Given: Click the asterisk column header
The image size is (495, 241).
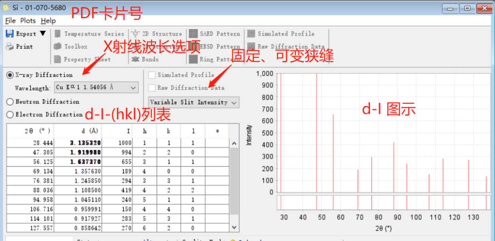Looking at the screenshot, I should click(217, 131).
